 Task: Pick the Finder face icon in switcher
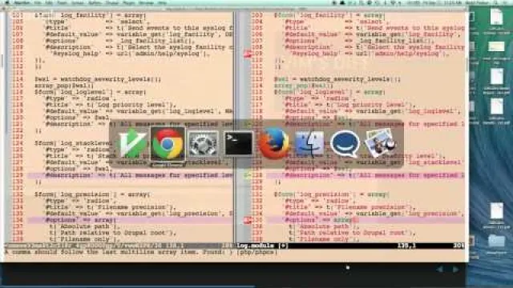tap(309, 144)
